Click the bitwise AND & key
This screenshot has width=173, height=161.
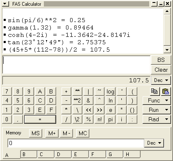[89, 101]
